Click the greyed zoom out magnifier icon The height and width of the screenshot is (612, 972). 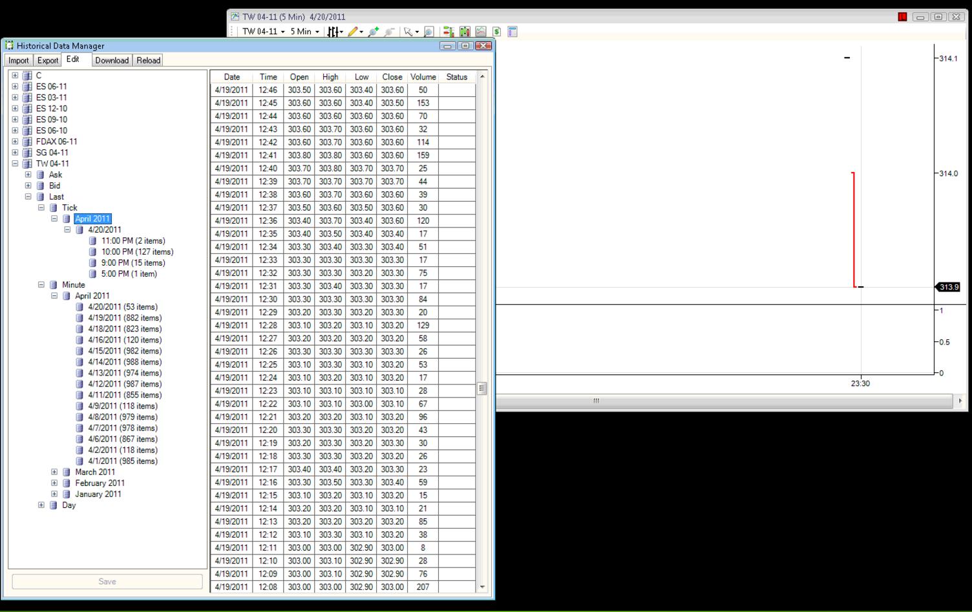click(x=389, y=31)
